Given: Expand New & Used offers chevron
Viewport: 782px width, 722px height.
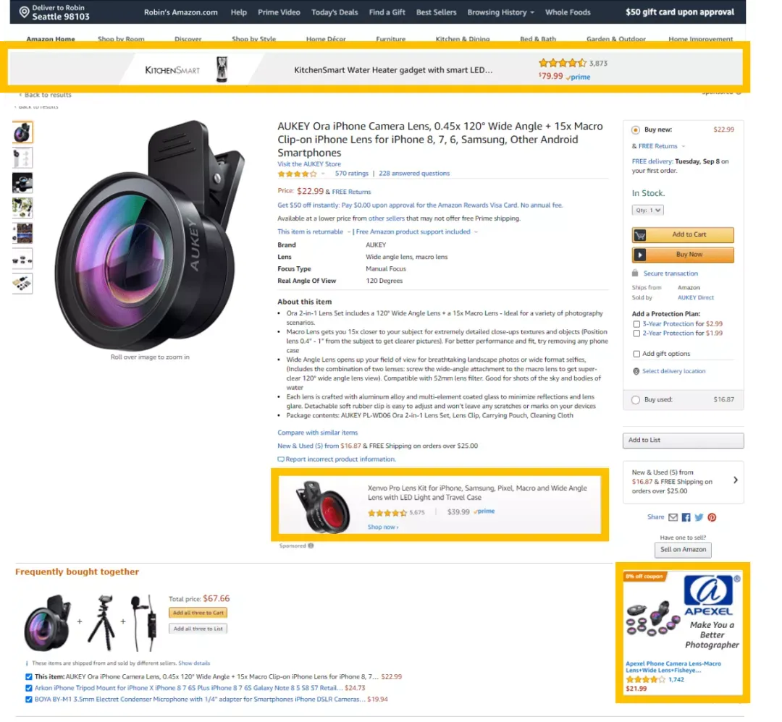Looking at the screenshot, I should [736, 480].
